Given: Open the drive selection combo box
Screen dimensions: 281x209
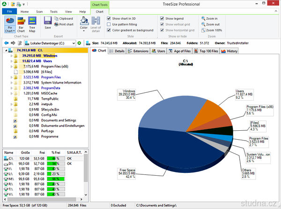Looking at the screenshot, I should (50, 43).
